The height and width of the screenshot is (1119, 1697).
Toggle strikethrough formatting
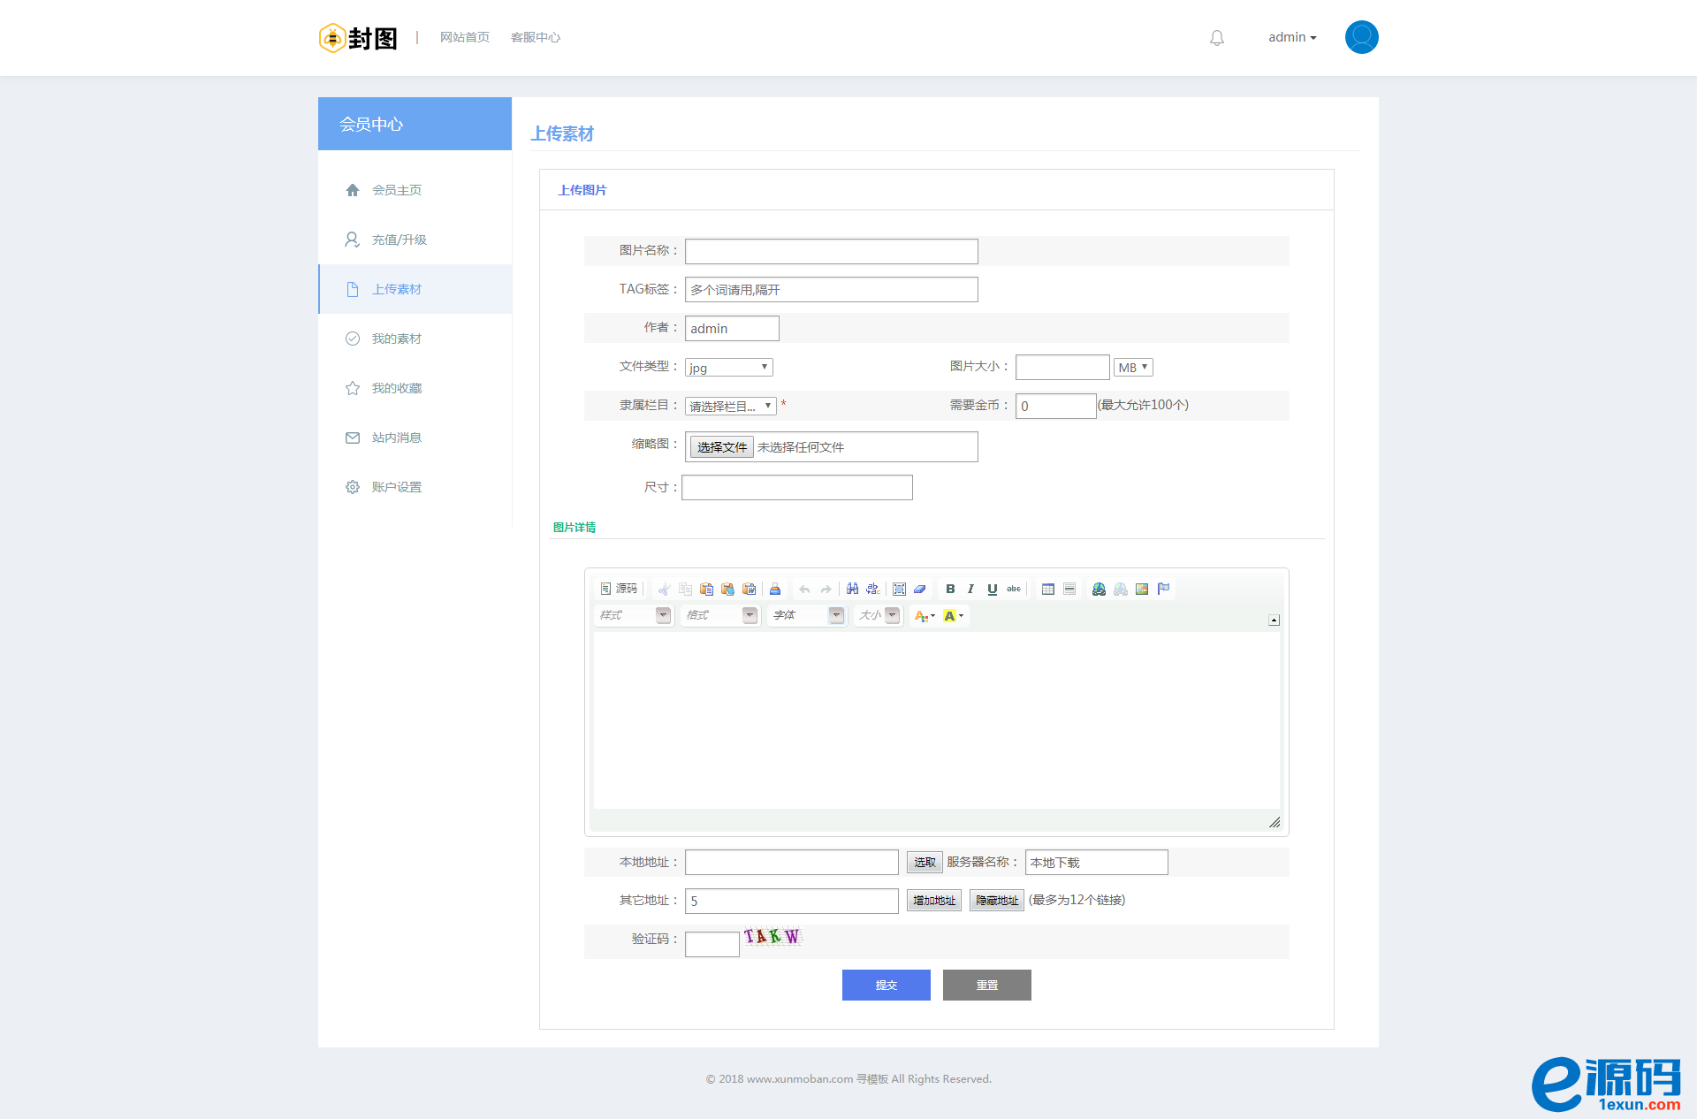pyautogui.click(x=1014, y=589)
